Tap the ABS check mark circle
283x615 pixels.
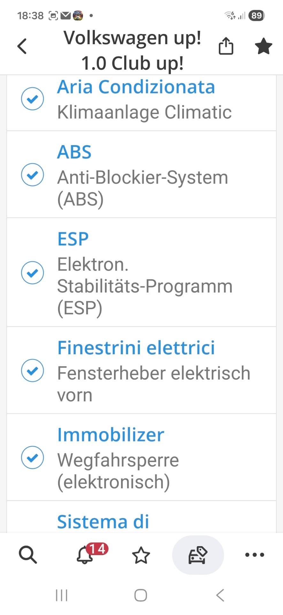coord(32,175)
